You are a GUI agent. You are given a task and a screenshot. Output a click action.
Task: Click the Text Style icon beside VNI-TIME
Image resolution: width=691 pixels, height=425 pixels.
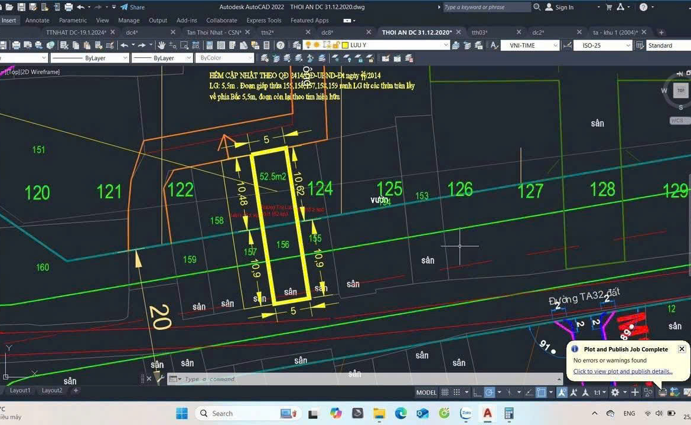pyautogui.click(x=494, y=45)
